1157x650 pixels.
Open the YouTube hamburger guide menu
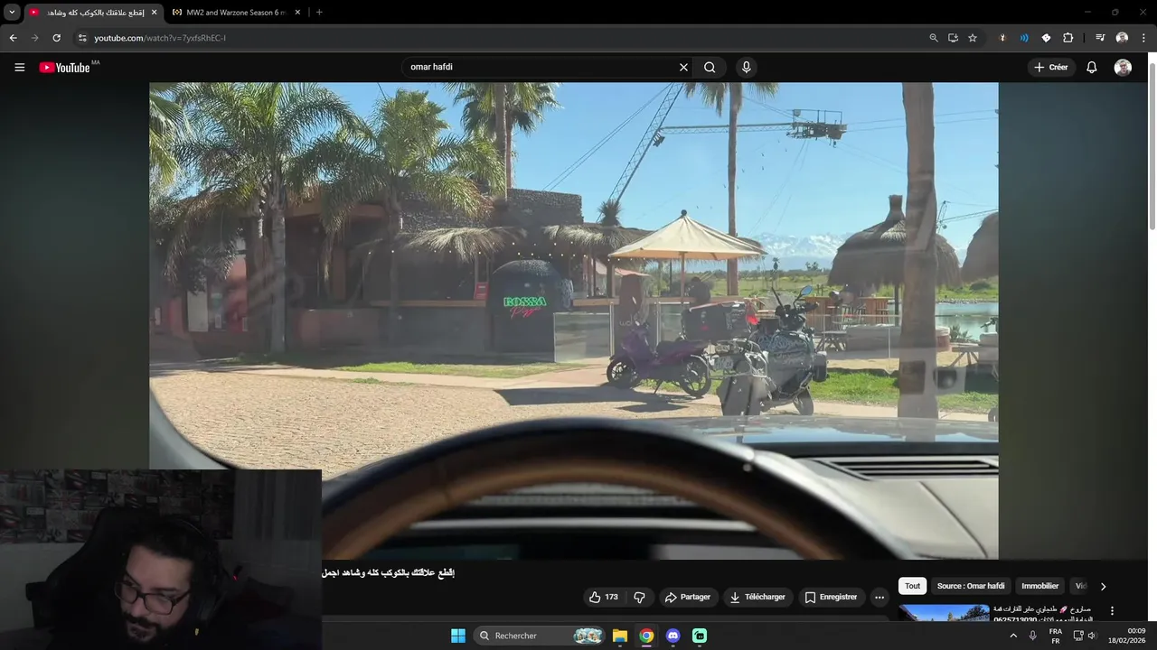pos(19,68)
